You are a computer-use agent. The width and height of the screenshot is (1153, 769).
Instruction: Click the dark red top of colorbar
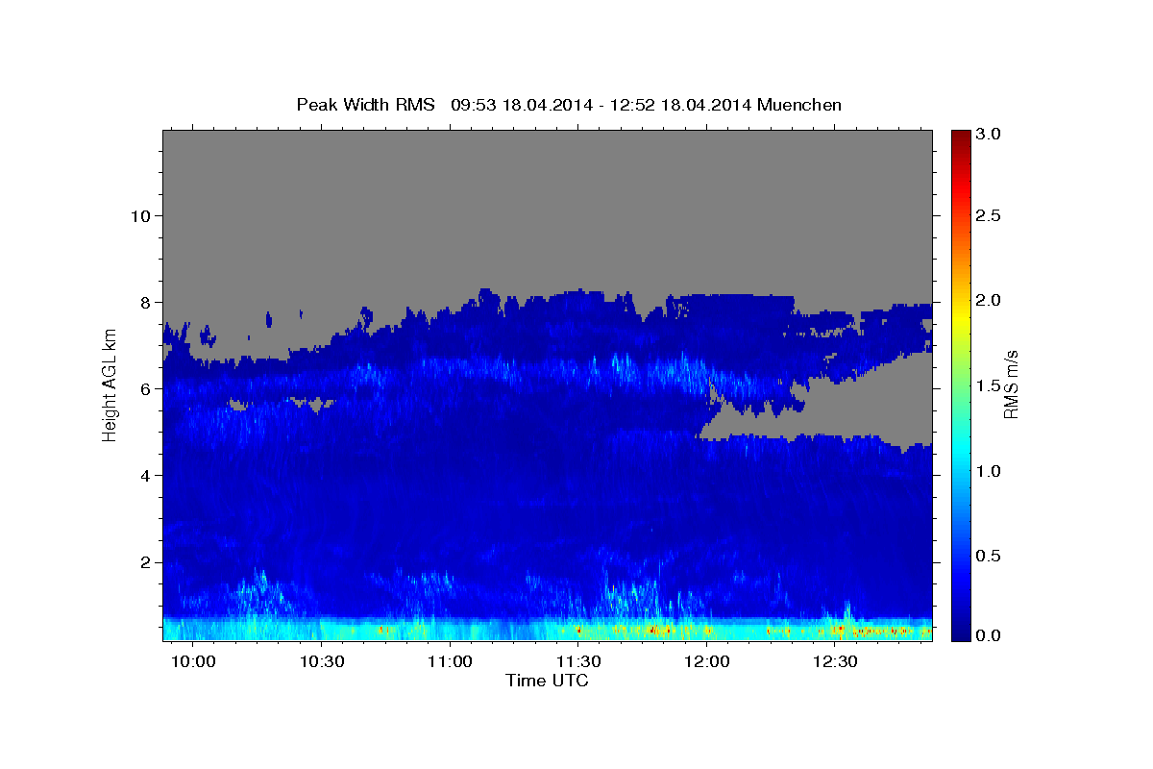tap(960, 137)
